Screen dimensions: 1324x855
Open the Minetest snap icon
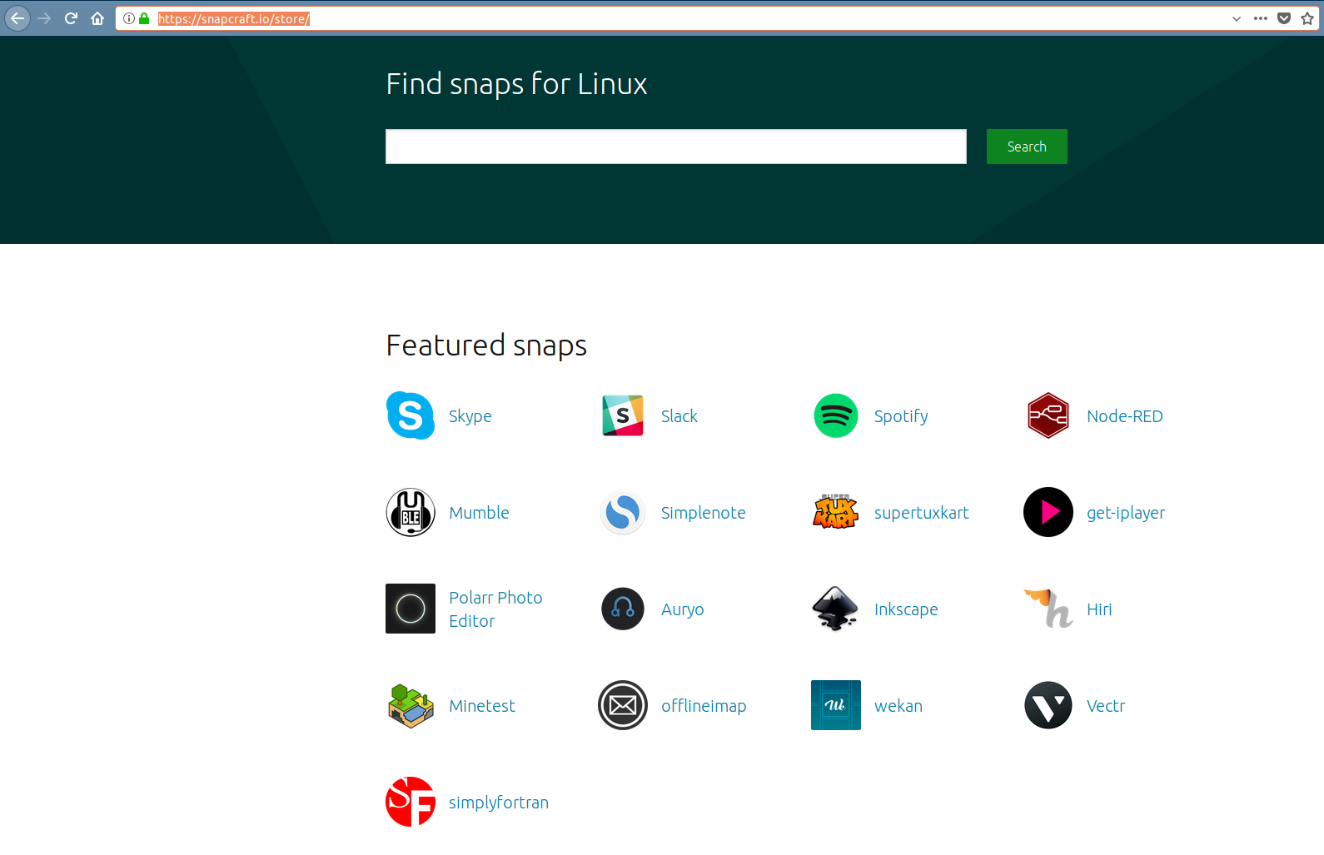pos(411,705)
